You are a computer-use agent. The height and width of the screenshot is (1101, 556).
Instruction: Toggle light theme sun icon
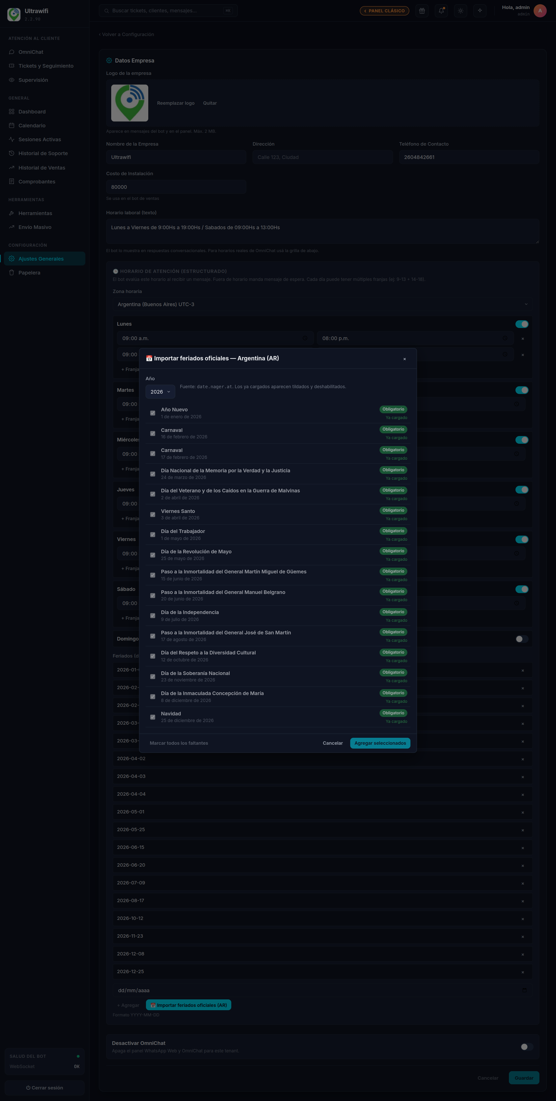click(461, 11)
